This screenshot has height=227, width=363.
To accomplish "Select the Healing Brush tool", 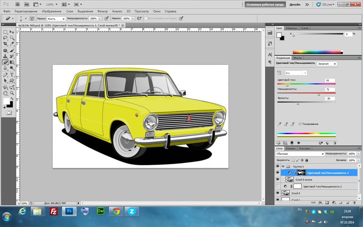I will (x=5, y=50).
